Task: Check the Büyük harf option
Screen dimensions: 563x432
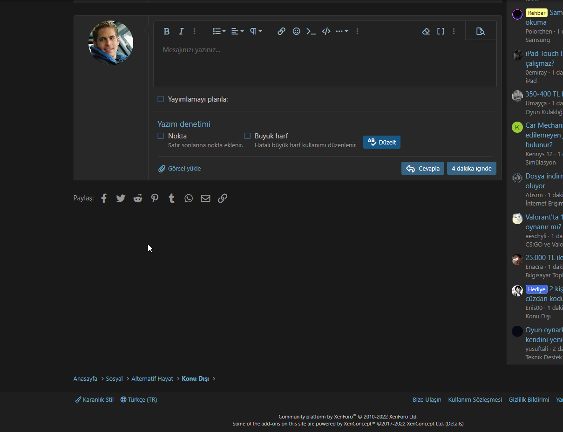Action: pos(247,136)
